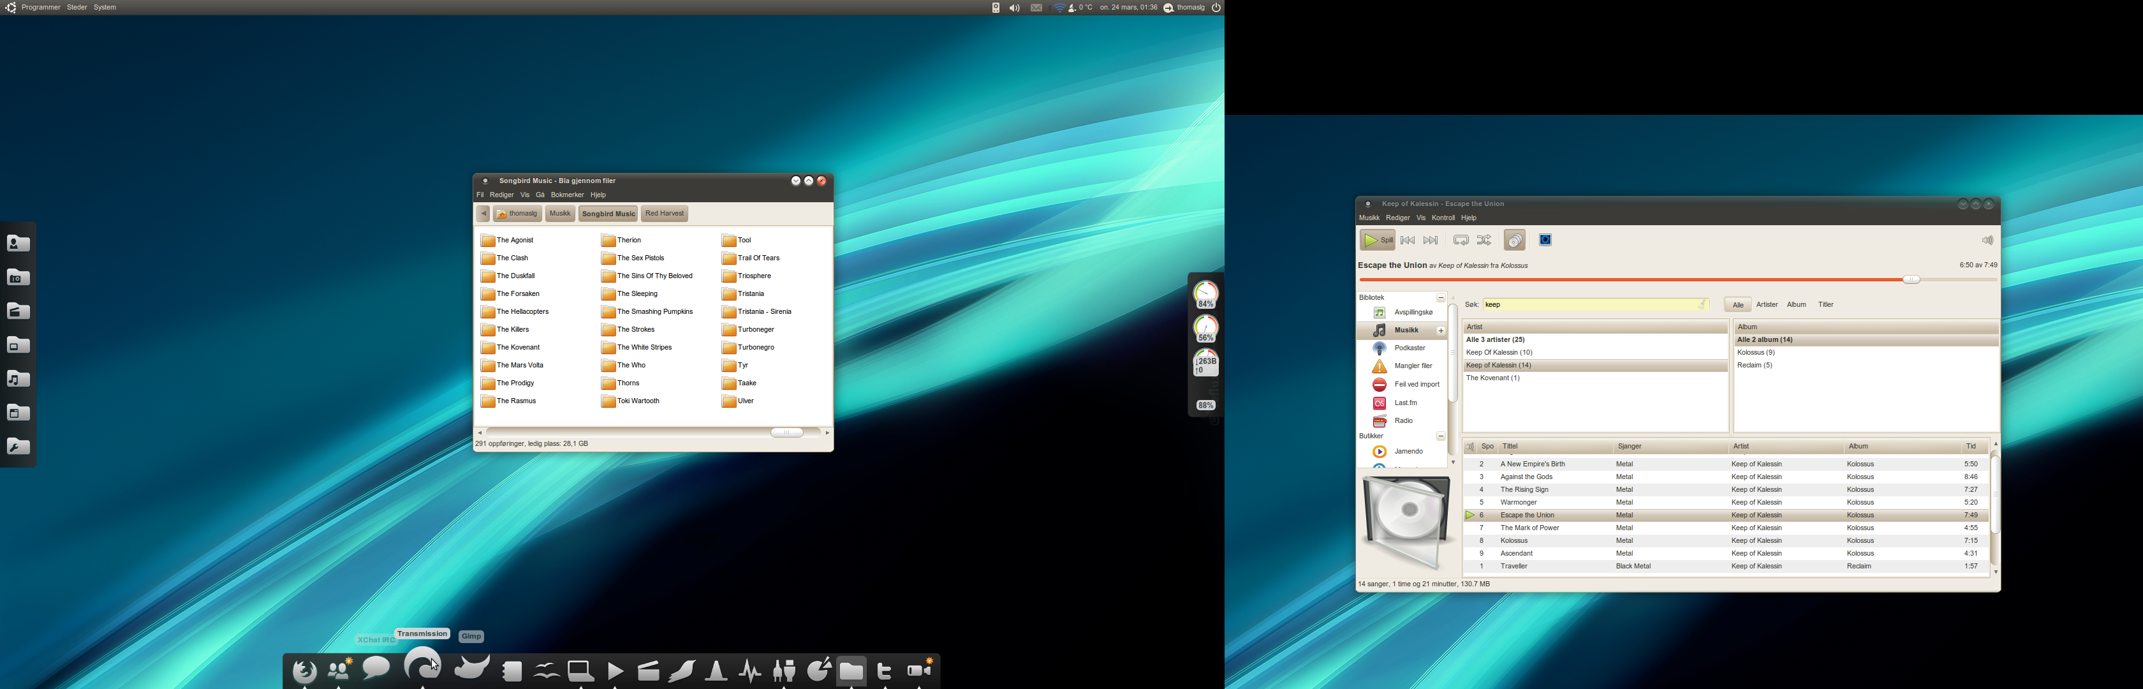
Task: Click the volume speaker icon in Rhythmbox
Action: tap(1987, 241)
